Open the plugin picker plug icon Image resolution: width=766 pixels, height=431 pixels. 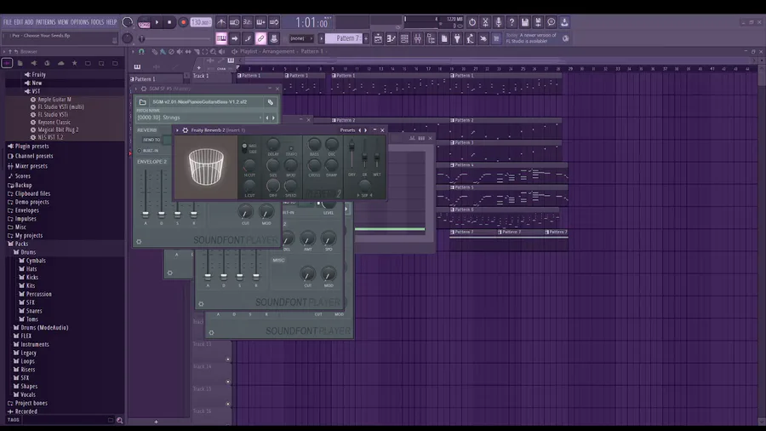coord(457,38)
